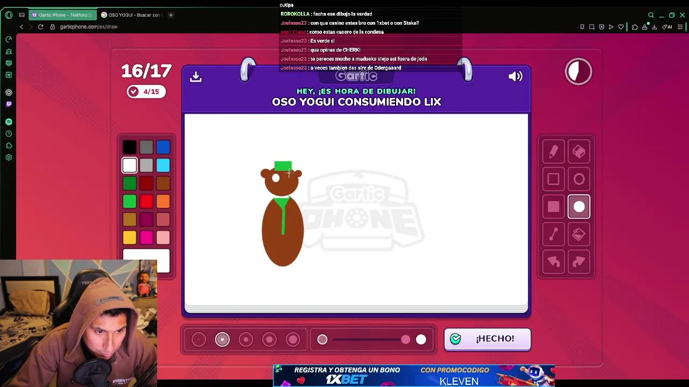Pick the dark green color swatch
The image size is (689, 387).
coord(129,183)
